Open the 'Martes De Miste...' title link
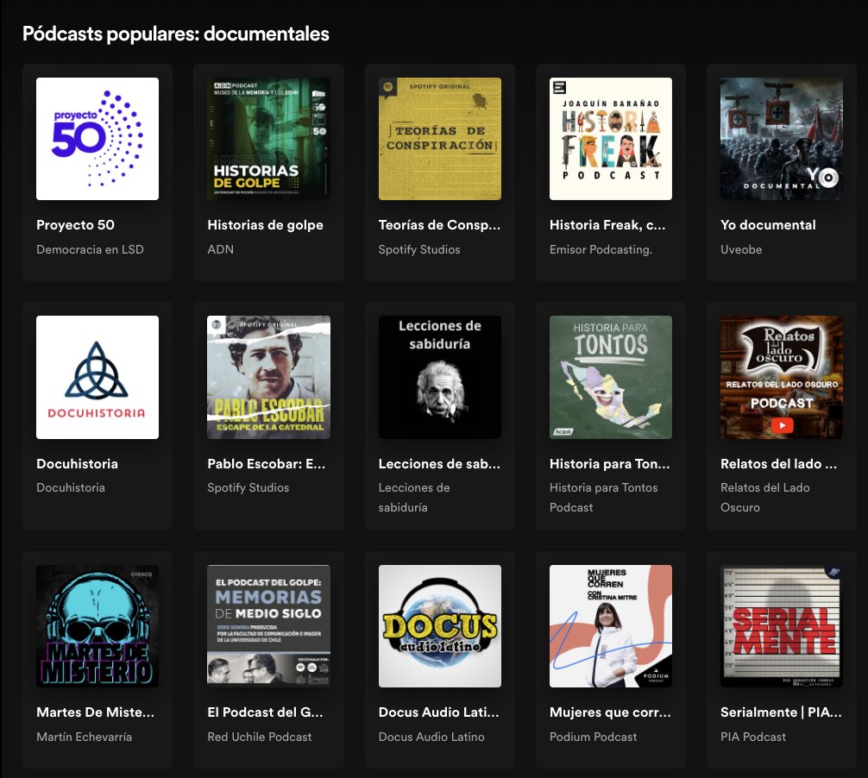 (x=95, y=712)
